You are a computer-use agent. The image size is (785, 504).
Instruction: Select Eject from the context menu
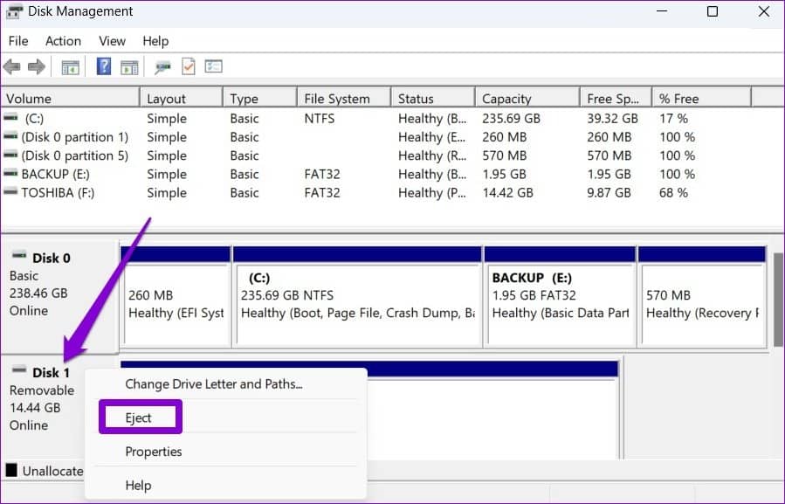click(x=140, y=417)
